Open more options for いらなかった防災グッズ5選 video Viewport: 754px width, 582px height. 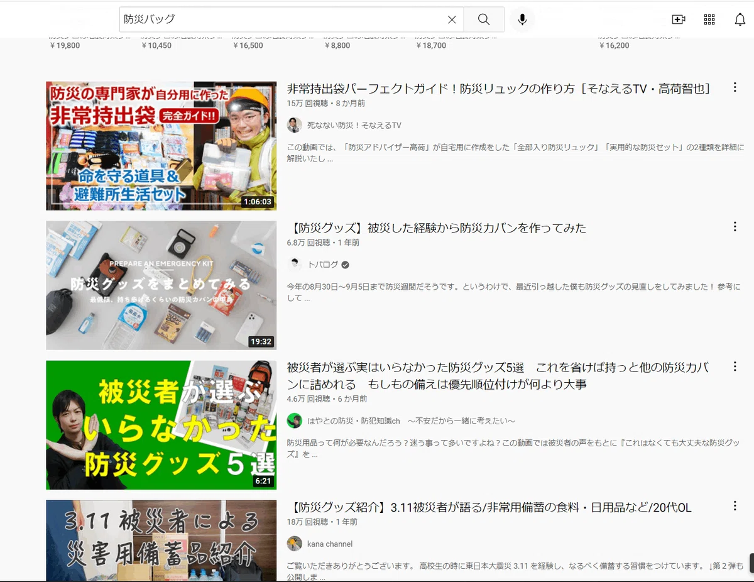pos(735,366)
